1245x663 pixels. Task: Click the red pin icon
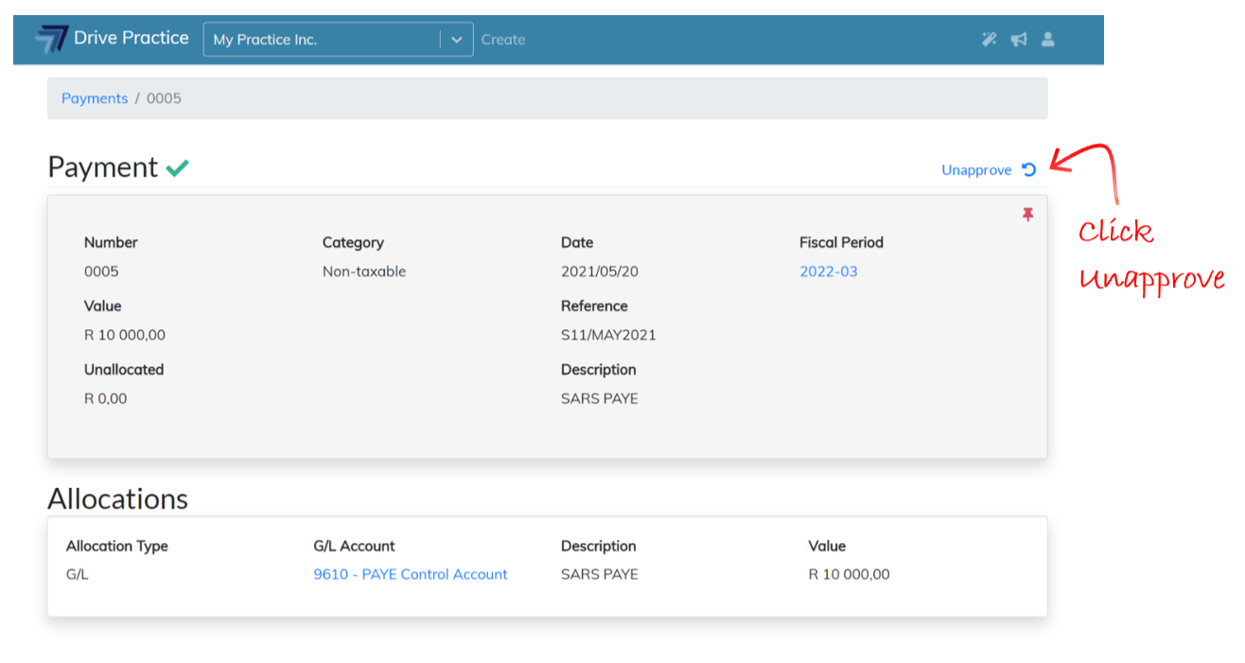(1027, 215)
